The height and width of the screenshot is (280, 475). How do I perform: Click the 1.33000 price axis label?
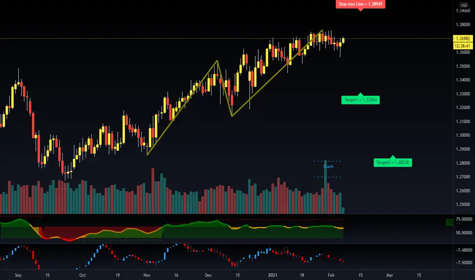tap(463, 94)
